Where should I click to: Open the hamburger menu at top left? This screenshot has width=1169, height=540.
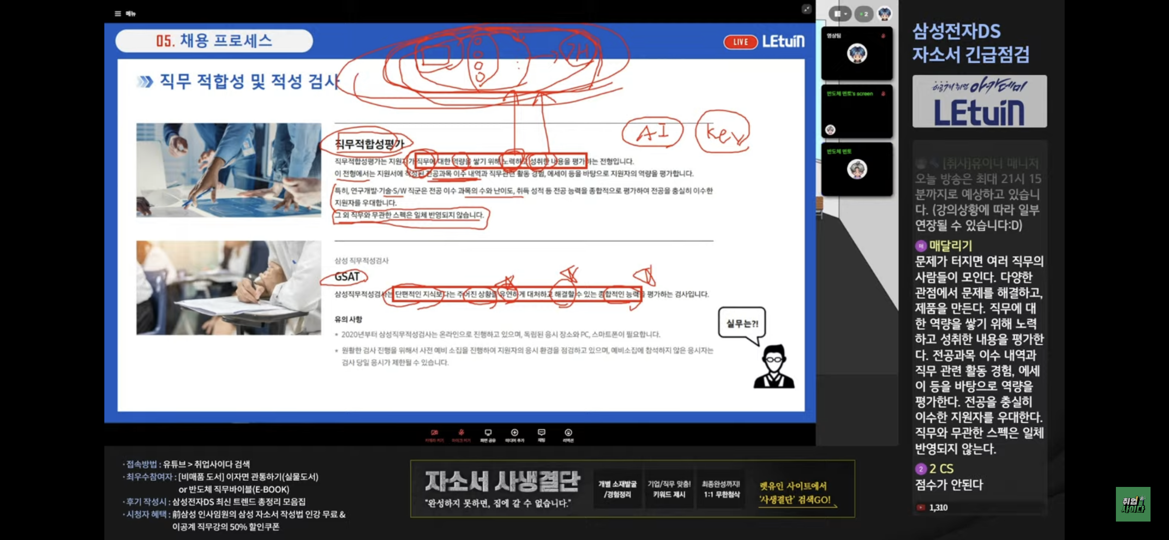[x=118, y=13]
